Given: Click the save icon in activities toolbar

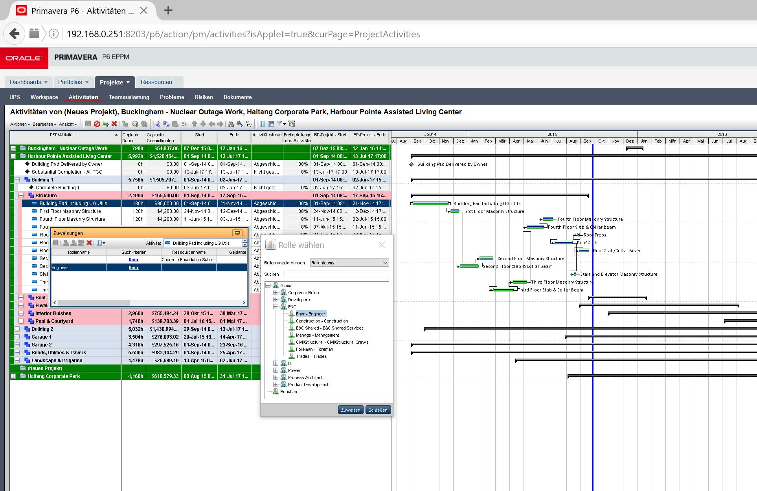Looking at the screenshot, I should (88, 124).
